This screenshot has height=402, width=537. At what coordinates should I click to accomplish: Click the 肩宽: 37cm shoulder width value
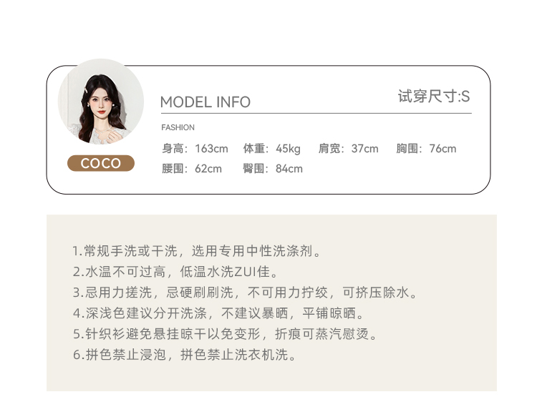click(x=348, y=149)
